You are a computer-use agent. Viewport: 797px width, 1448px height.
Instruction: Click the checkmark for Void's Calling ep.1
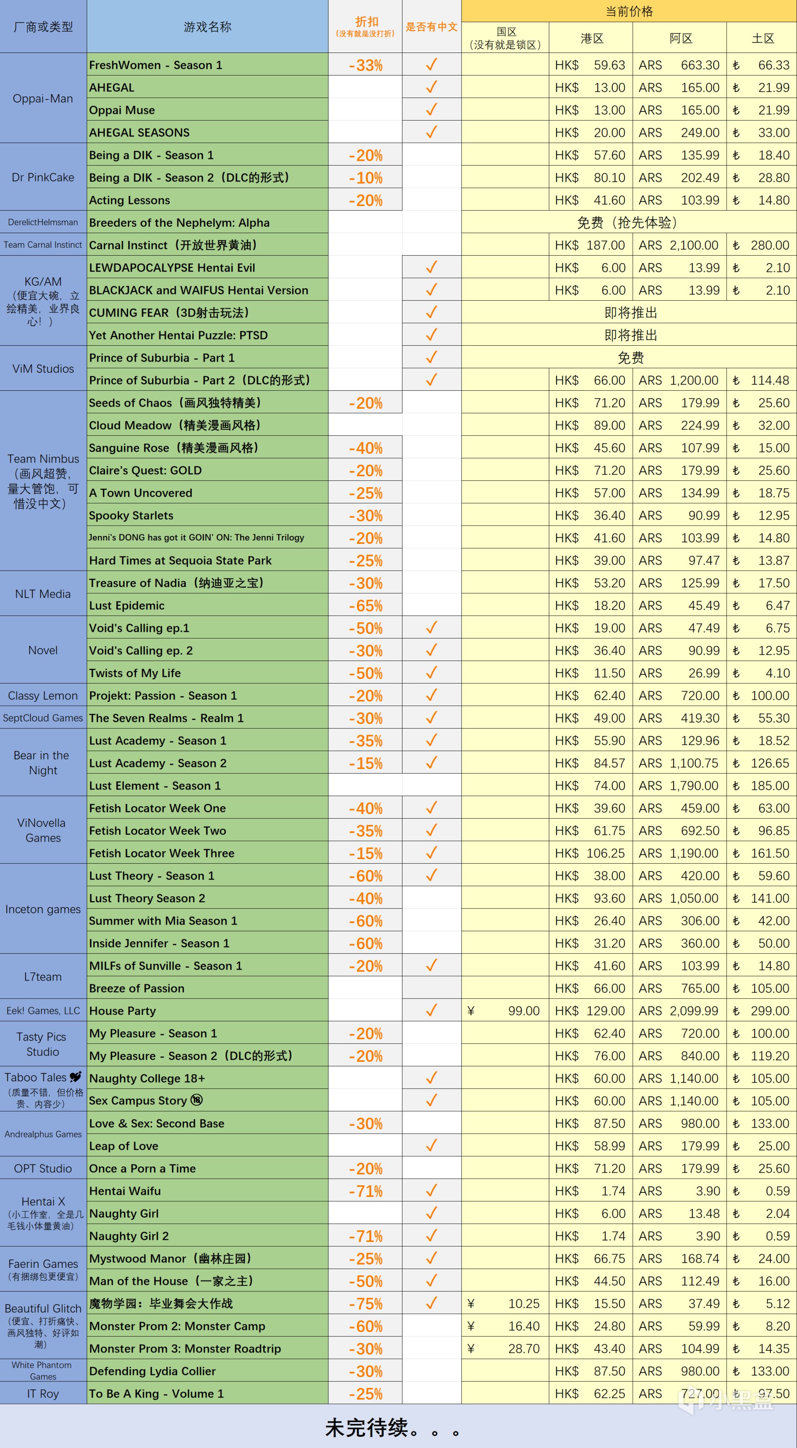tap(431, 628)
